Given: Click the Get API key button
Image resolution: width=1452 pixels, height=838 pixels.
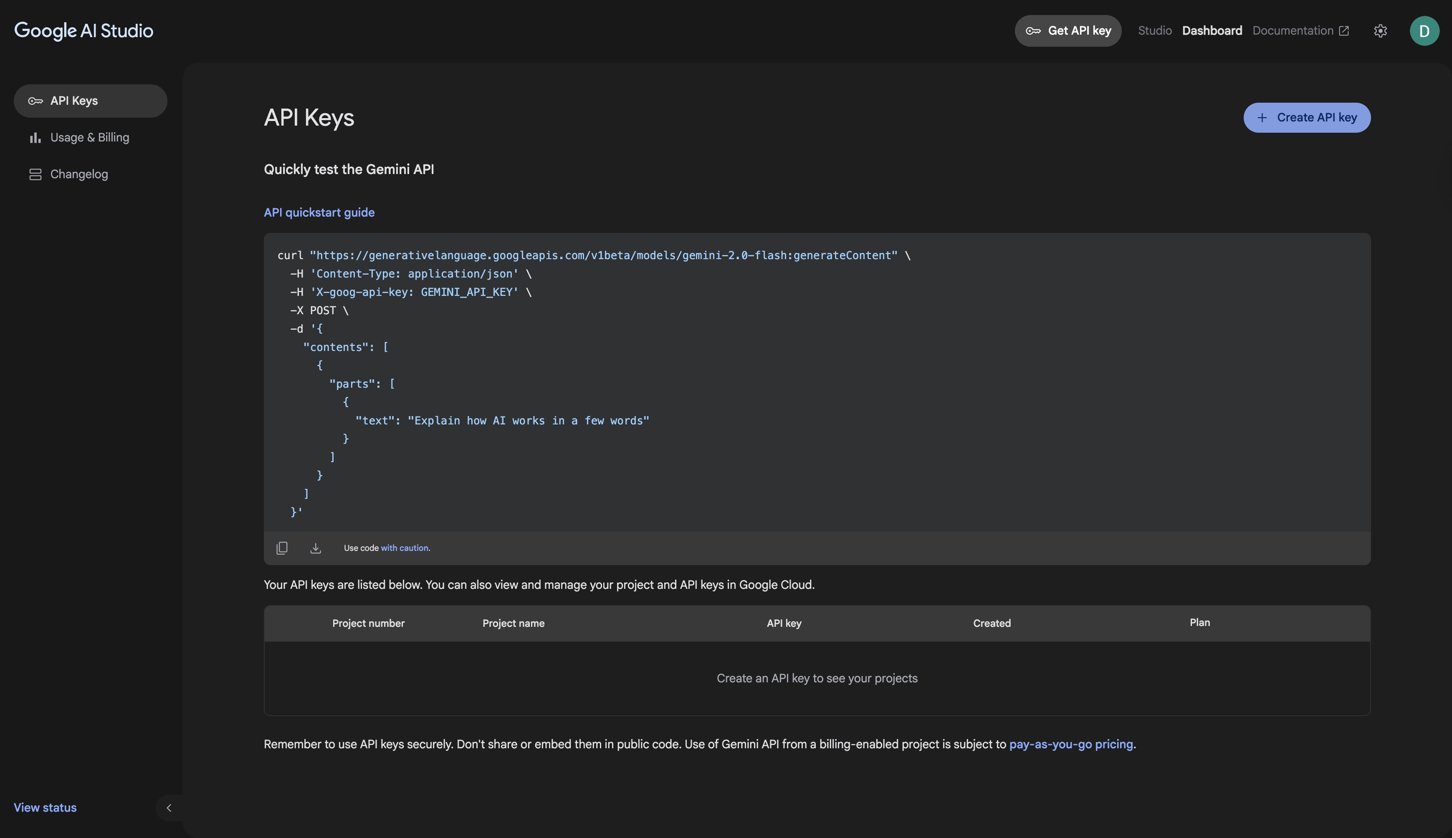Looking at the screenshot, I should click(1067, 30).
